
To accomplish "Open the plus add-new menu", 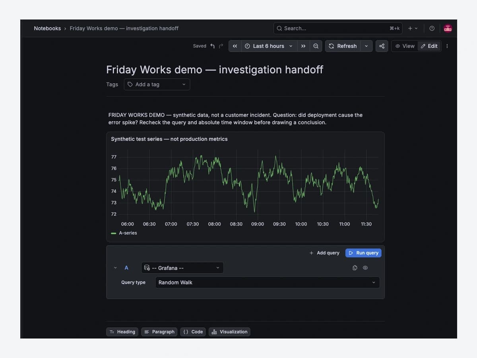I will coord(413,28).
